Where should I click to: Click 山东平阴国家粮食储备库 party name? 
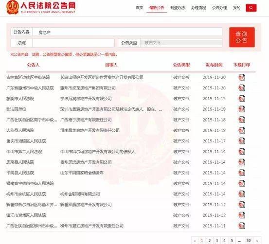point(82,173)
